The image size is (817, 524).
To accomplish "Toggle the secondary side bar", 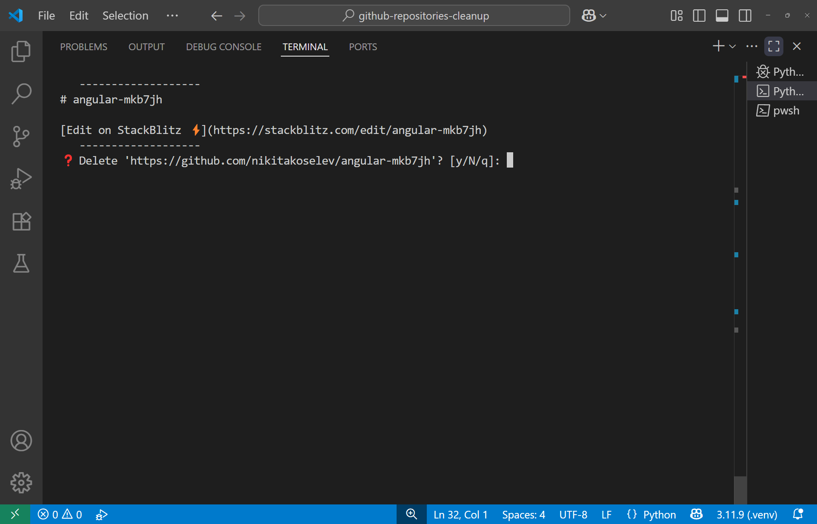I will pos(745,16).
